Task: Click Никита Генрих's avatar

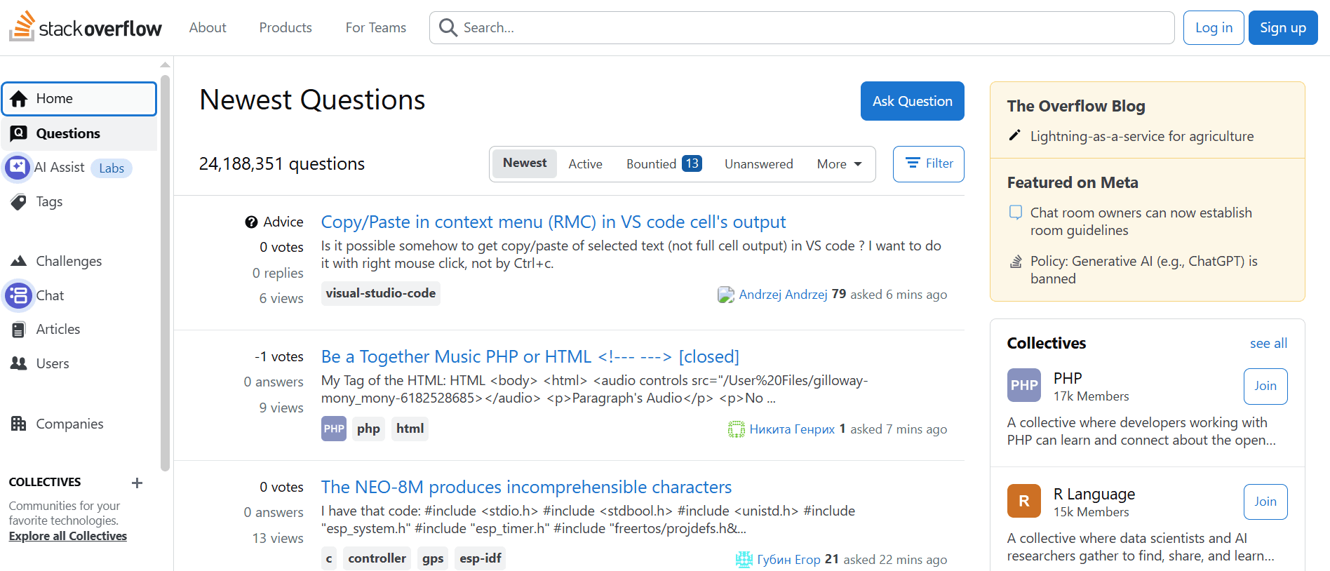Action: coord(737,429)
